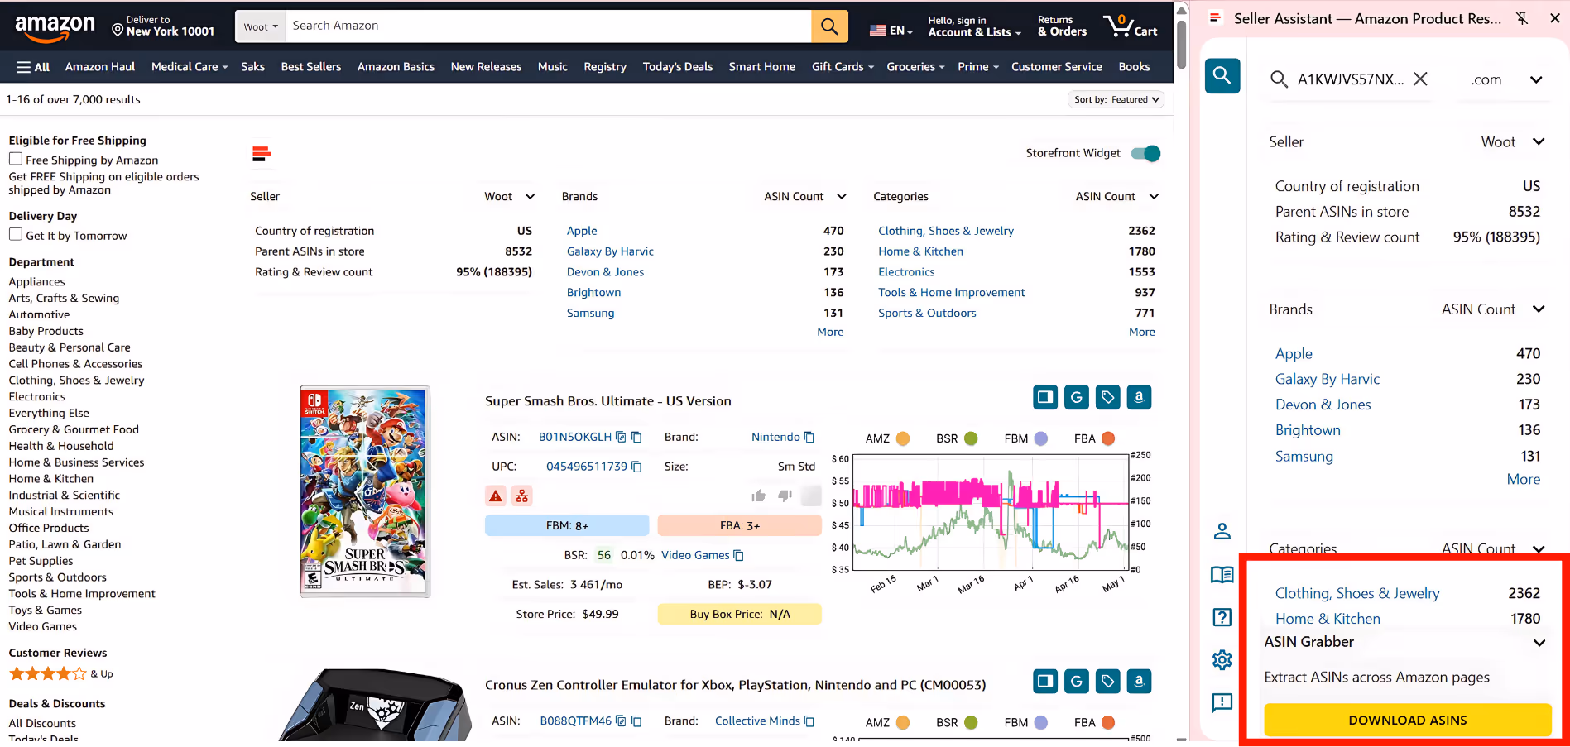Image resolution: width=1570 pixels, height=747 pixels.
Task: Open Today's Deals nav item
Action: click(678, 67)
